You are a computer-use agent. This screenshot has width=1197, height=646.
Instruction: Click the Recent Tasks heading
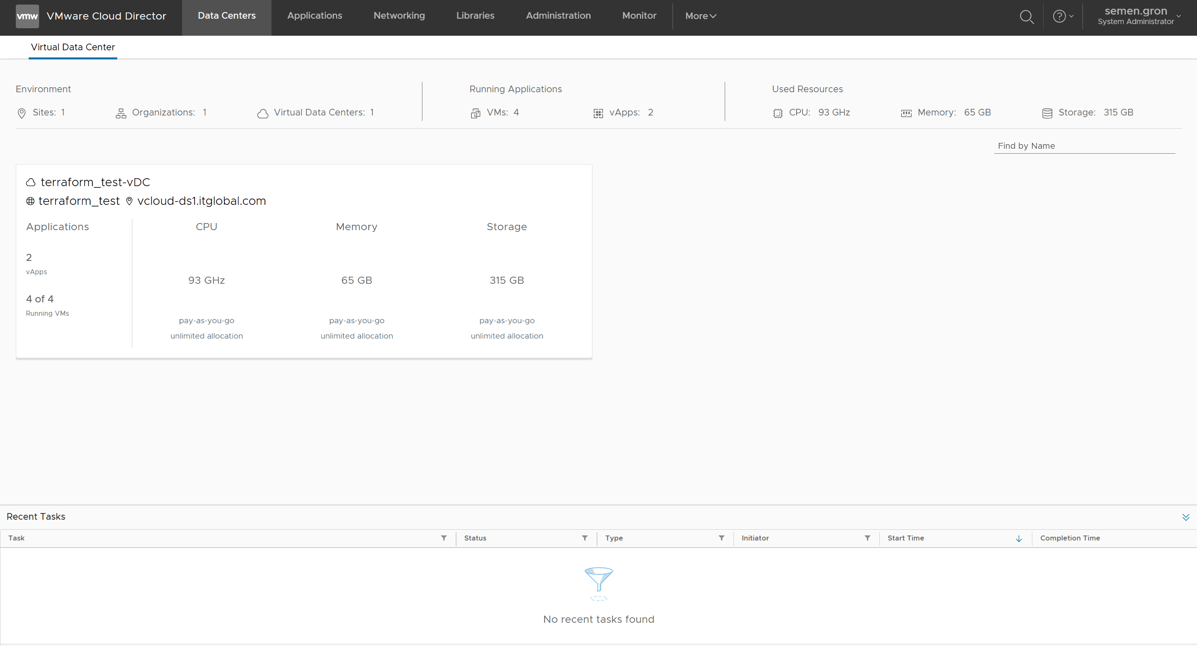(x=36, y=517)
